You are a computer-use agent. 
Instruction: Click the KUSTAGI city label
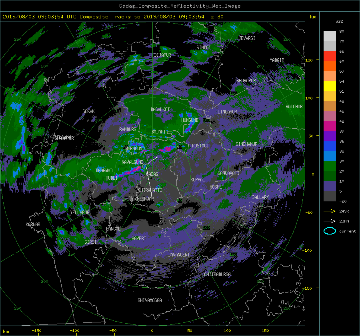coord(200,146)
